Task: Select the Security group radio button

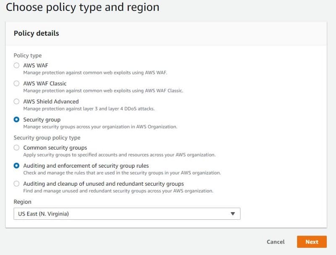Action: point(16,119)
